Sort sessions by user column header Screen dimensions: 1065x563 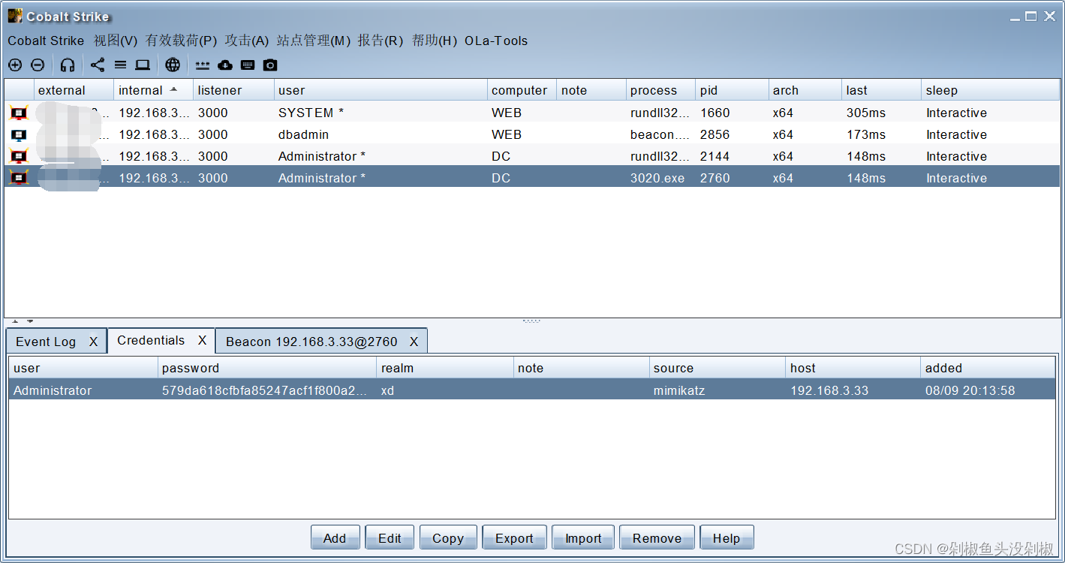coord(381,90)
